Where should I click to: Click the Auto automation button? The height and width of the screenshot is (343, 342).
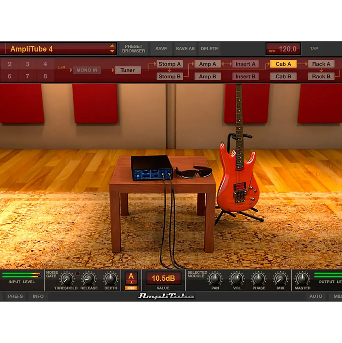(x=316, y=296)
